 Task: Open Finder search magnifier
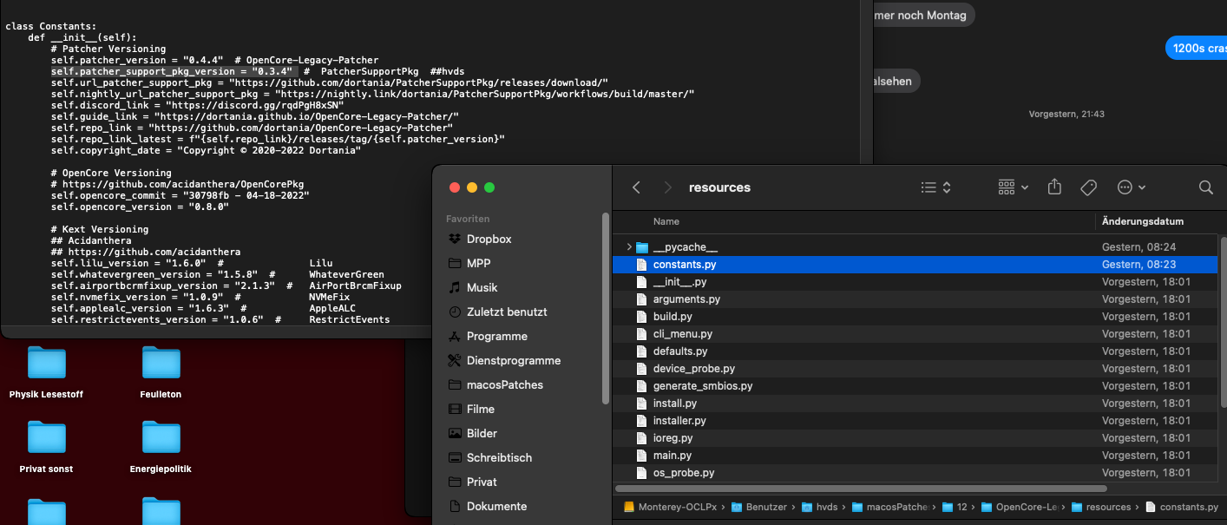point(1205,187)
